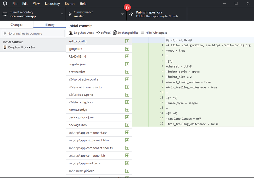Select the README.md file
The height and width of the screenshot is (178, 254).
point(99,56)
